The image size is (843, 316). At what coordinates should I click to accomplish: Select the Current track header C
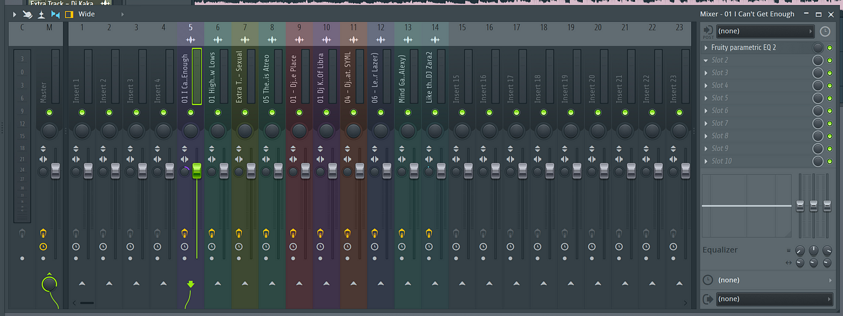coord(22,27)
